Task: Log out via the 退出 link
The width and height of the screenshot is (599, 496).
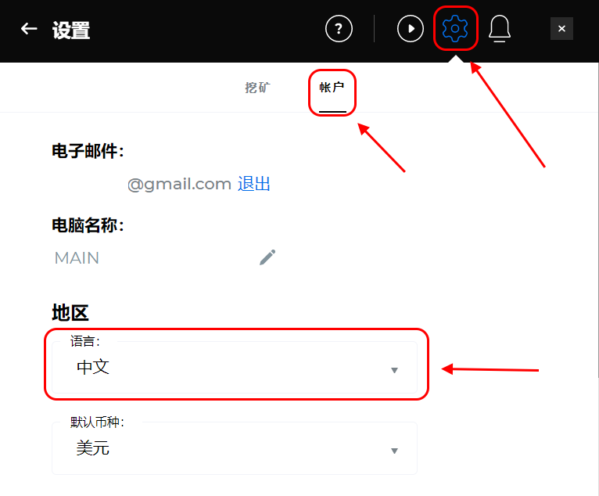Action: 253,184
